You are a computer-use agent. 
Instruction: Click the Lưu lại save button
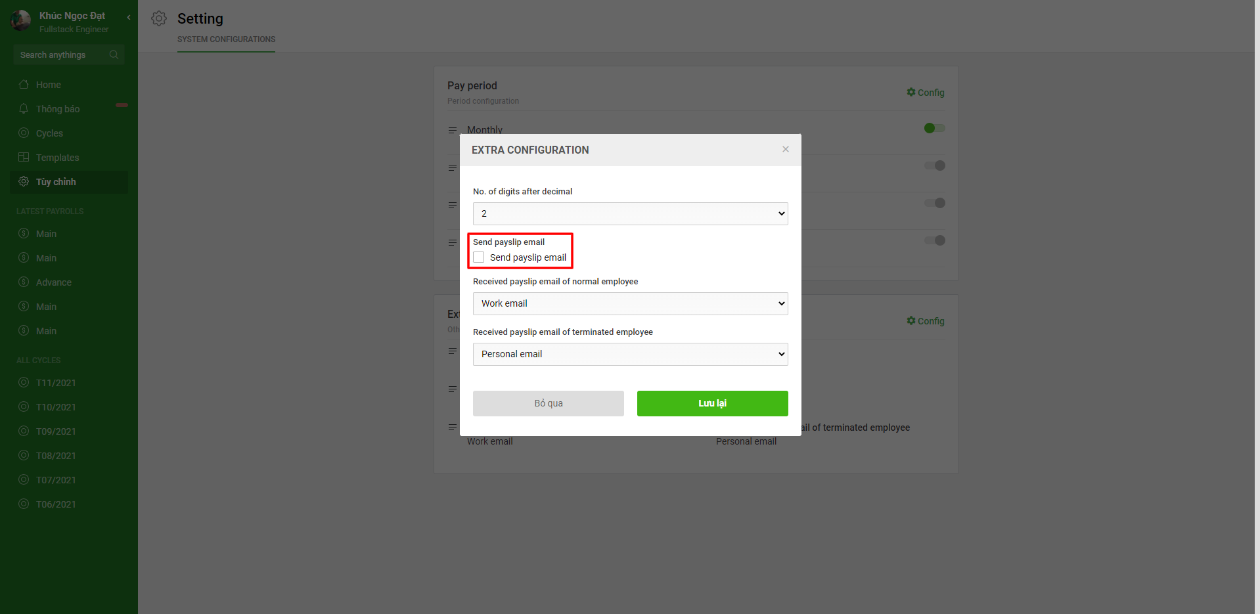[713, 403]
